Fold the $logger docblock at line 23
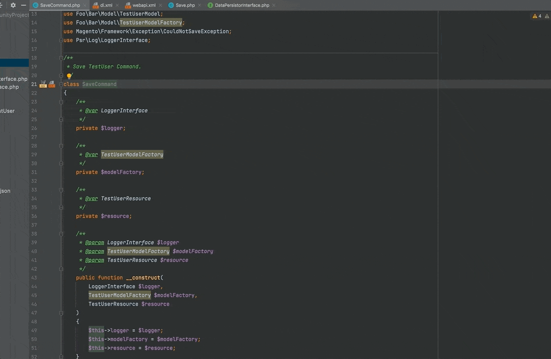Screen dimensions: 551x359 click(x=61, y=102)
